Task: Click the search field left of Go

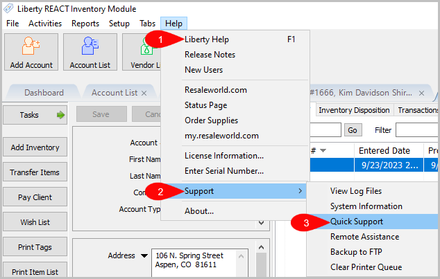Action: tap(325, 130)
